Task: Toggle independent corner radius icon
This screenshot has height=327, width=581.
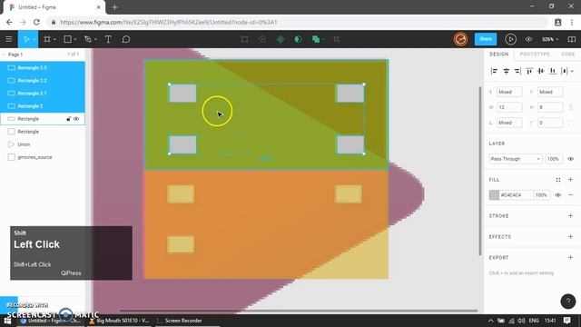Action: click(x=571, y=123)
